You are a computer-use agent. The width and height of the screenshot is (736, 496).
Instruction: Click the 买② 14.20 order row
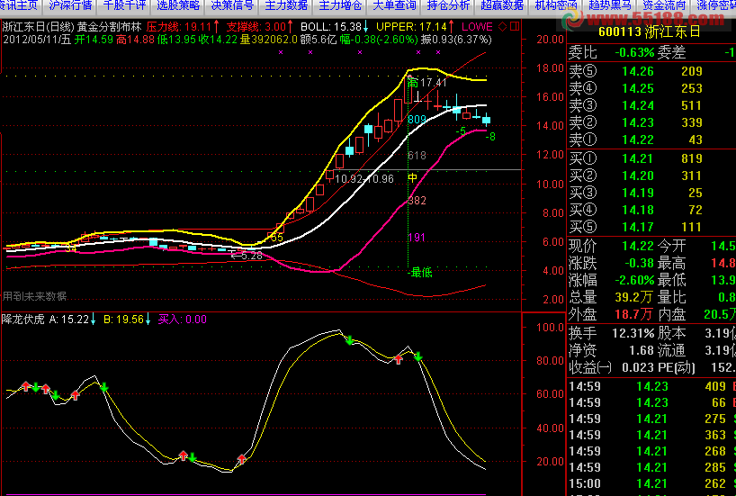651,176
